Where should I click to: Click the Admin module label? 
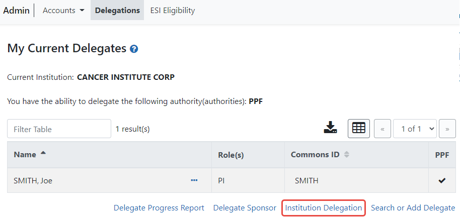[x=17, y=11]
